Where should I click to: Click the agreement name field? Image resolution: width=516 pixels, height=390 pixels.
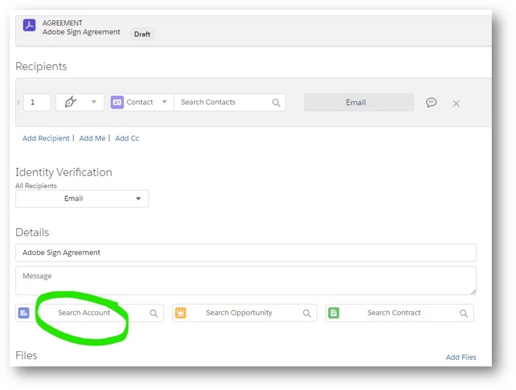[x=246, y=252]
